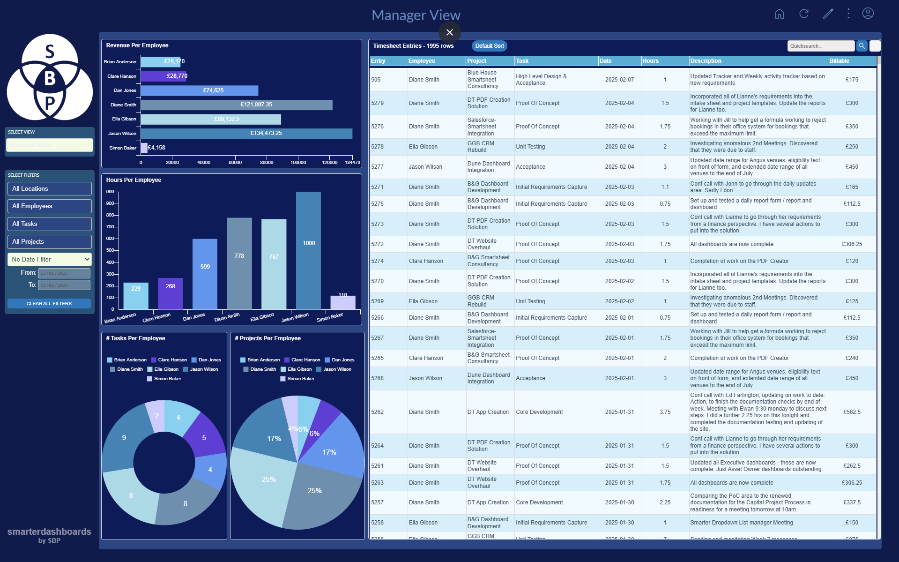Open the All Employees filter dropdown
899x562 pixels.
coord(49,206)
